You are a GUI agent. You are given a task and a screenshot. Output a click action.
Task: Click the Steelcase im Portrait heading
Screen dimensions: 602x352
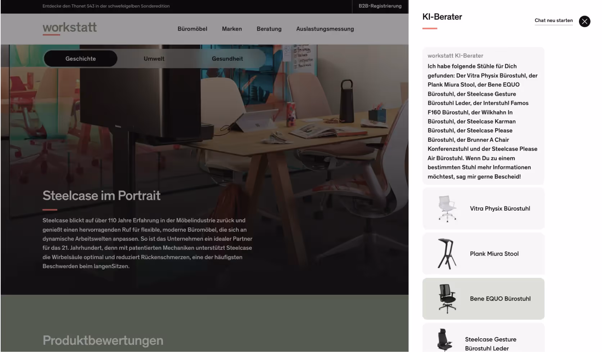tap(101, 195)
